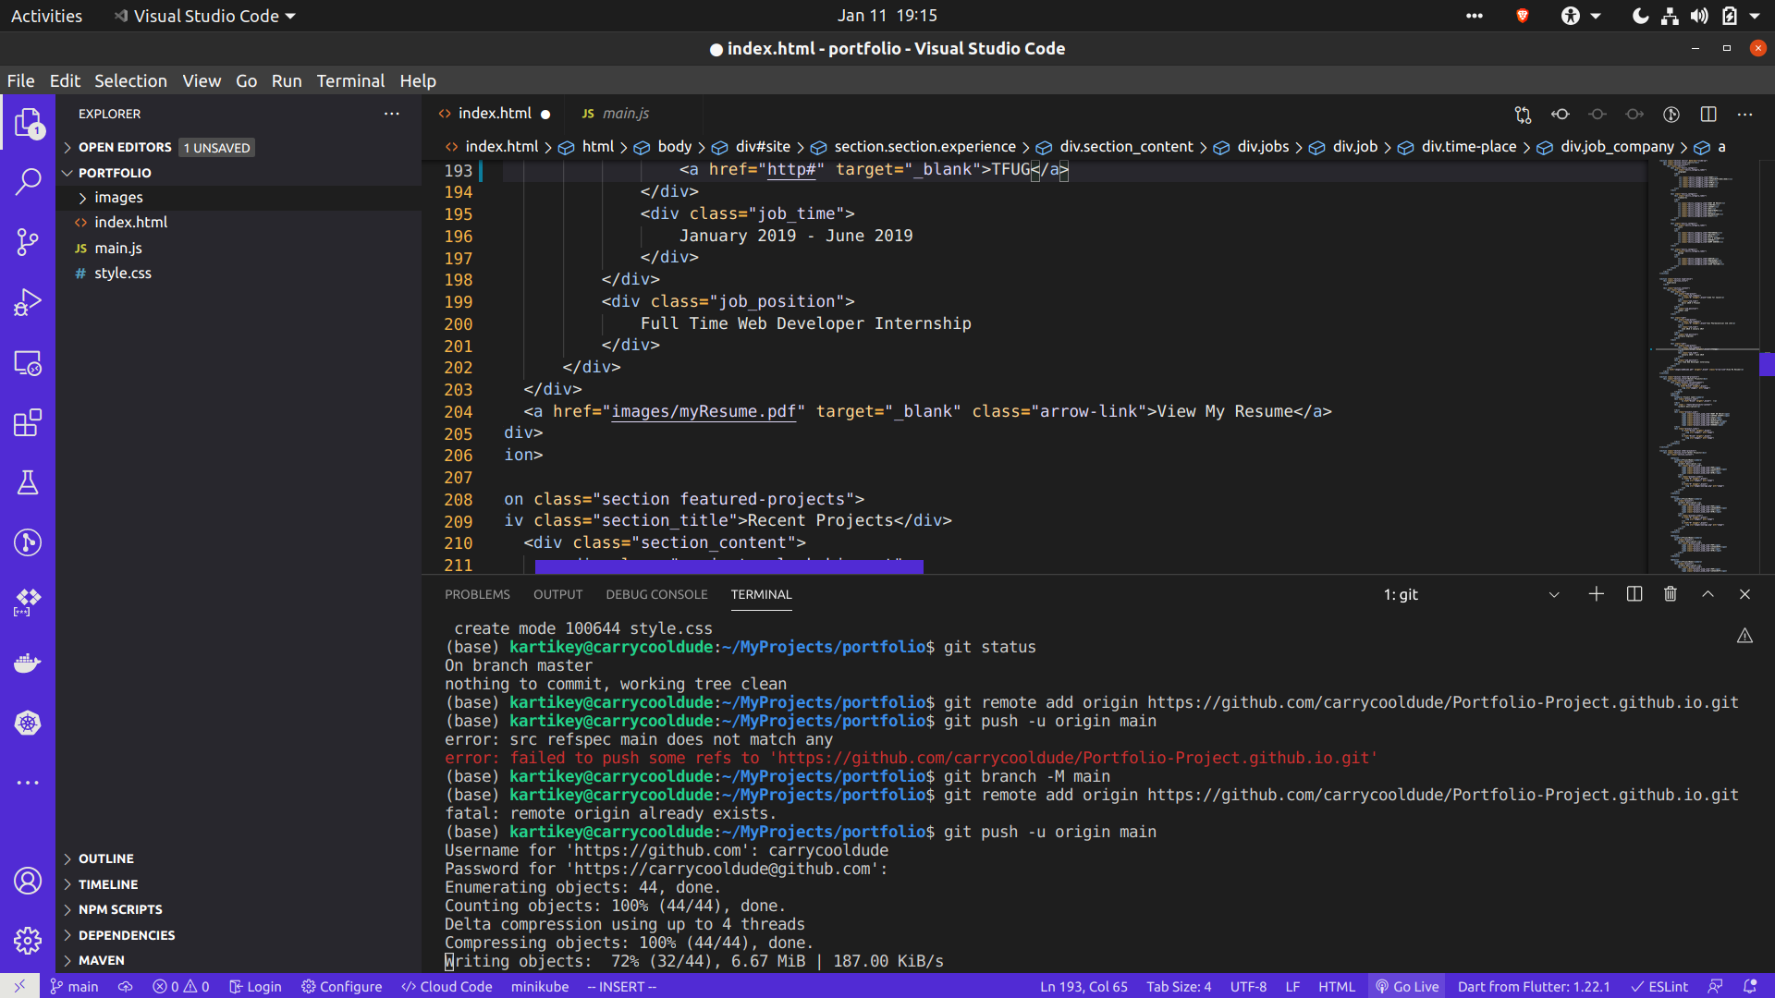The width and height of the screenshot is (1775, 998).
Task: Open the Extensions view
Action: [x=28, y=423]
